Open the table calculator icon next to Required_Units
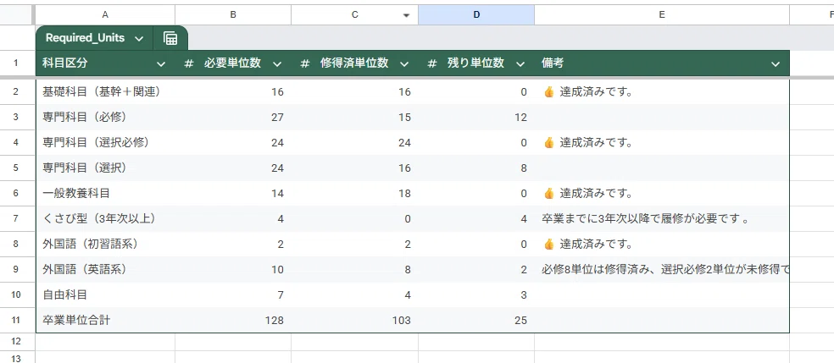834x363 pixels. (x=170, y=38)
